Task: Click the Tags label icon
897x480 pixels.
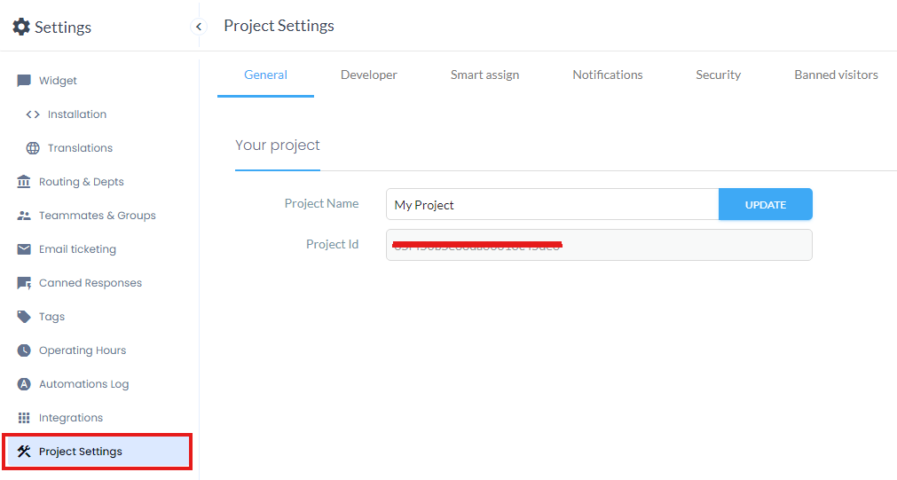Action: (24, 317)
